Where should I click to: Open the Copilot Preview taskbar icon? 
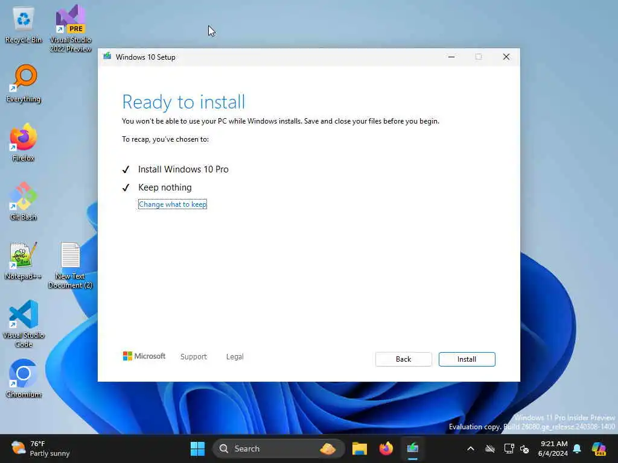(599, 449)
